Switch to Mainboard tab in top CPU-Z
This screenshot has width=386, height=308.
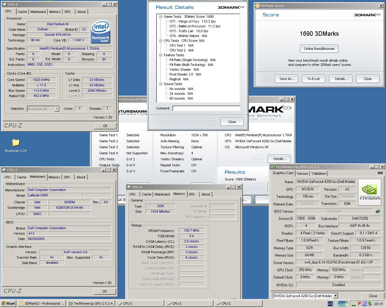tap(38, 12)
